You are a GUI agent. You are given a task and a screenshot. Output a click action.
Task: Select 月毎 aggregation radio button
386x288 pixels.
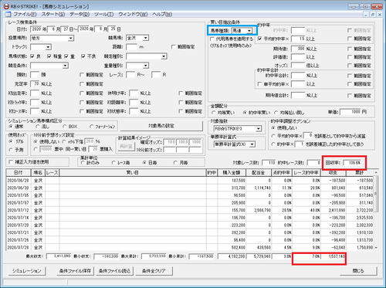175,163
